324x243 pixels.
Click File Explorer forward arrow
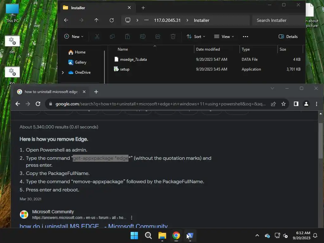[81, 20]
